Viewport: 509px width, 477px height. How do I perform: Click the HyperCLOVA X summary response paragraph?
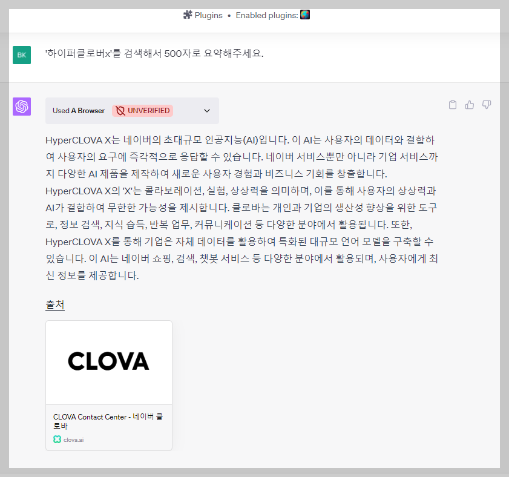pyautogui.click(x=241, y=208)
